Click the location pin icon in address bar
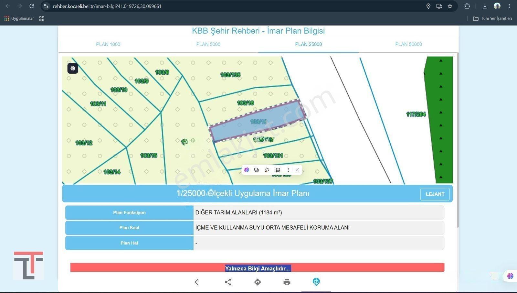Image resolution: width=517 pixels, height=293 pixels. click(x=428, y=6)
